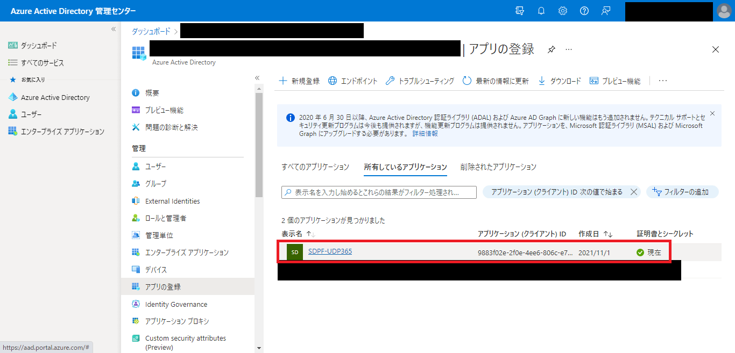Viewport: 735px width, 353px height.
Task: Open the feedback icon in header
Action: 606,11
